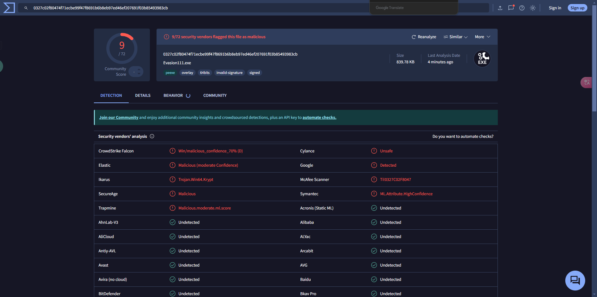Click the Sign up button
The width and height of the screenshot is (597, 297).
click(577, 8)
